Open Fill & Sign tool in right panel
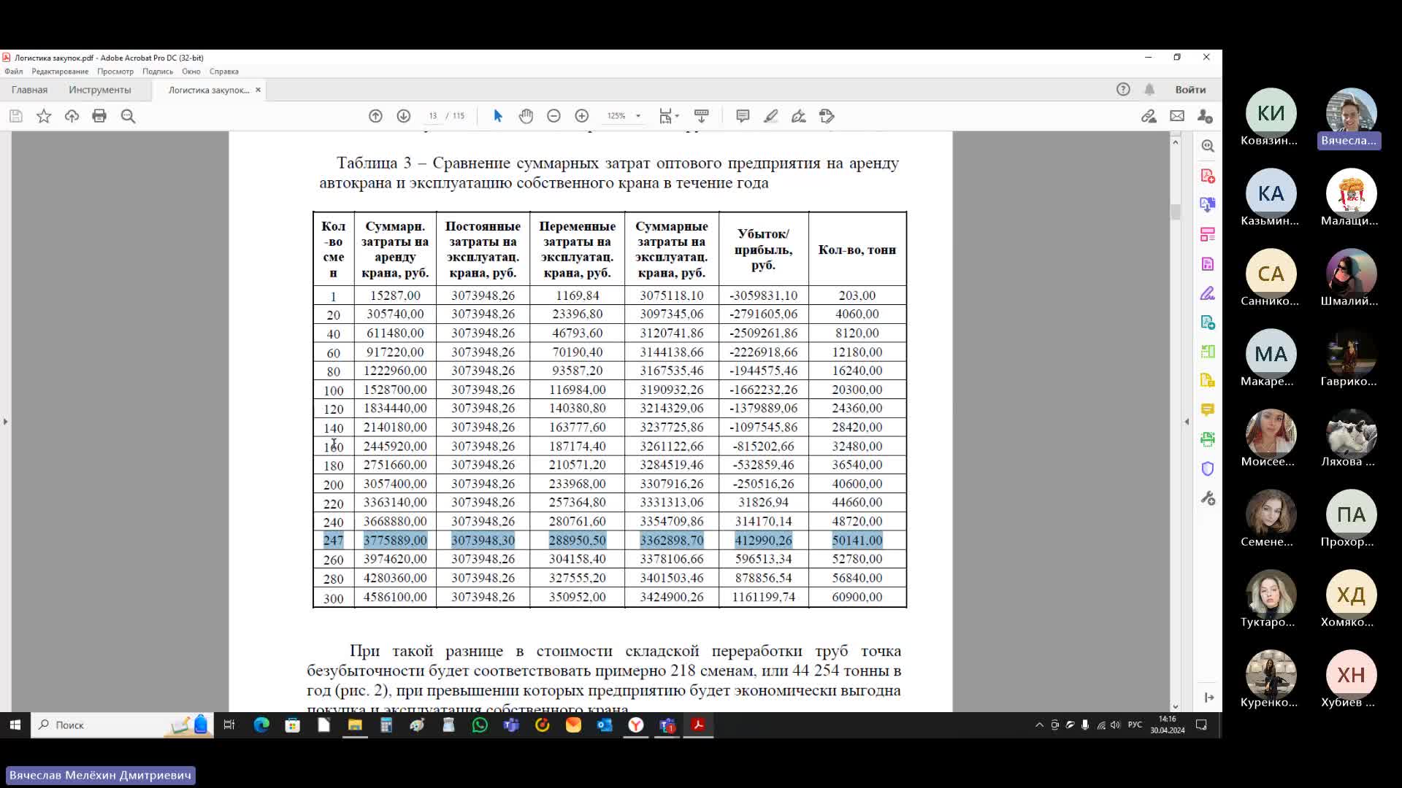 pos(1208,293)
